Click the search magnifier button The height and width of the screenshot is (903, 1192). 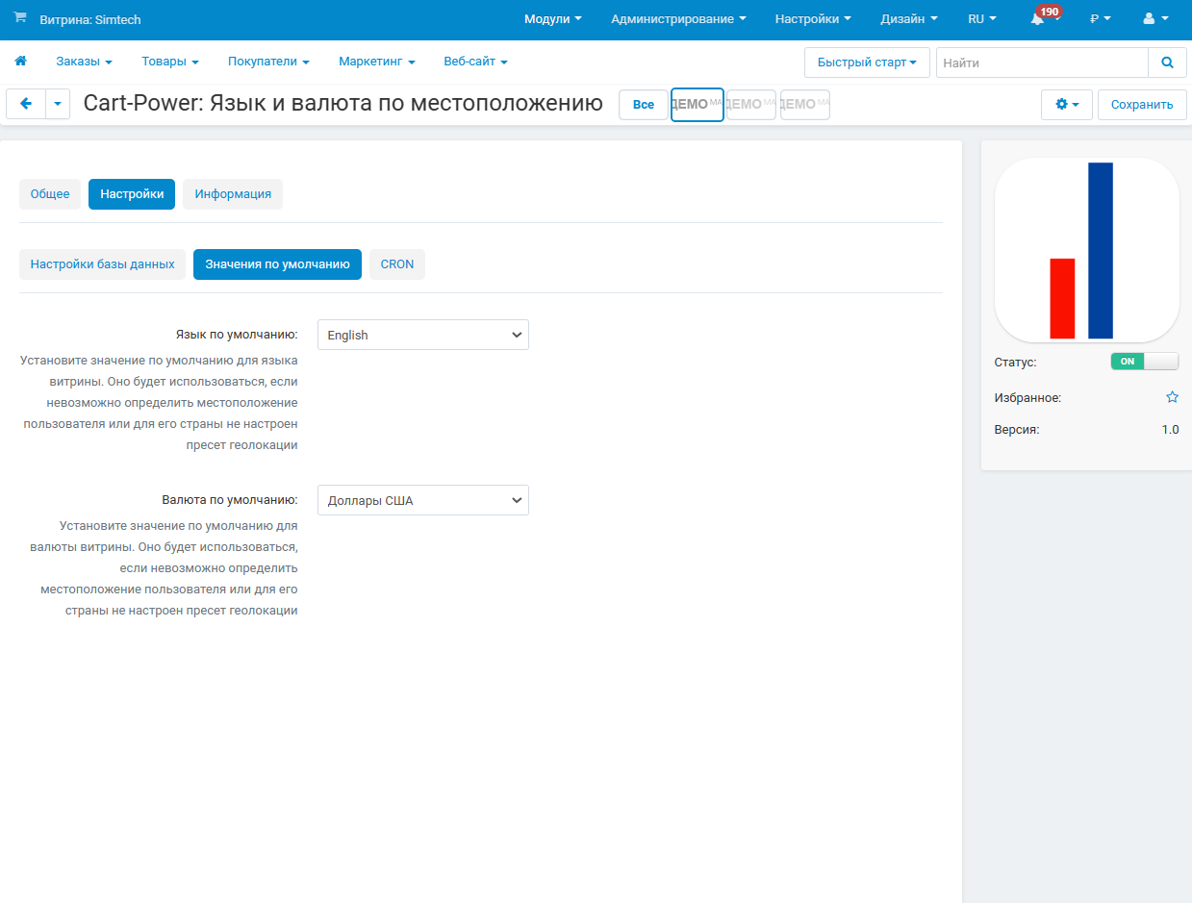[x=1167, y=63]
